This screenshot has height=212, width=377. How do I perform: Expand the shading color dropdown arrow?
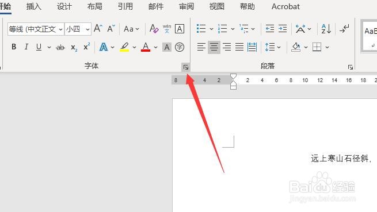306,47
